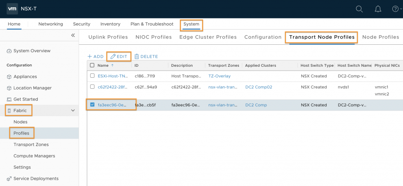Collapse the sidebar with double chevron
Image resolution: width=403 pixels, height=186 pixels.
[73, 35]
